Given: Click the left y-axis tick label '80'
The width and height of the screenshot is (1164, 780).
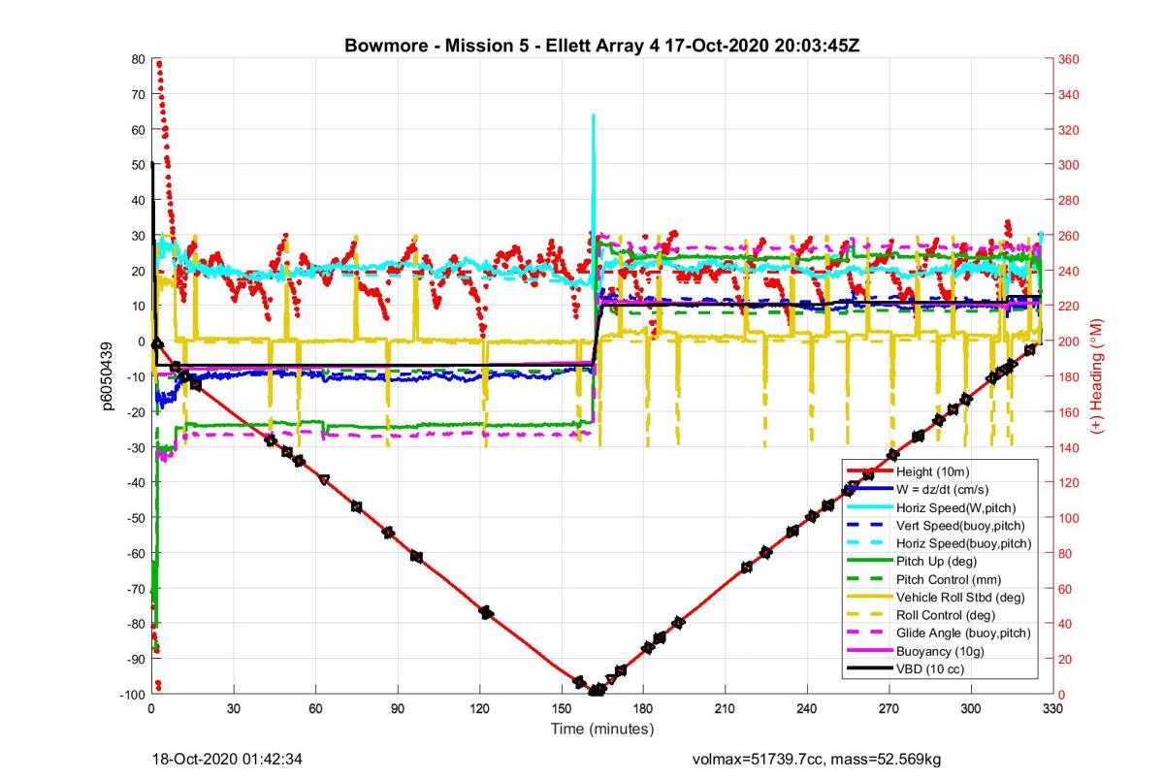Looking at the screenshot, I should (138, 59).
